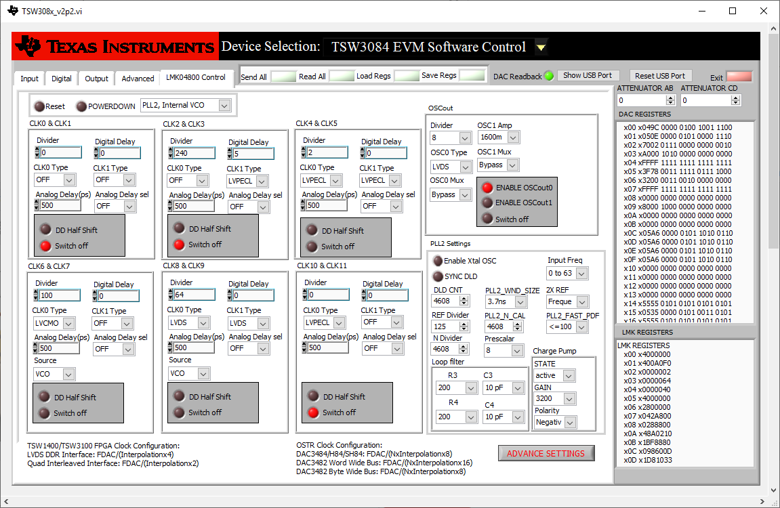Screen dimensions: 780x508
Task: Open the Device Selection dropdown arrow
Action: tap(541, 47)
